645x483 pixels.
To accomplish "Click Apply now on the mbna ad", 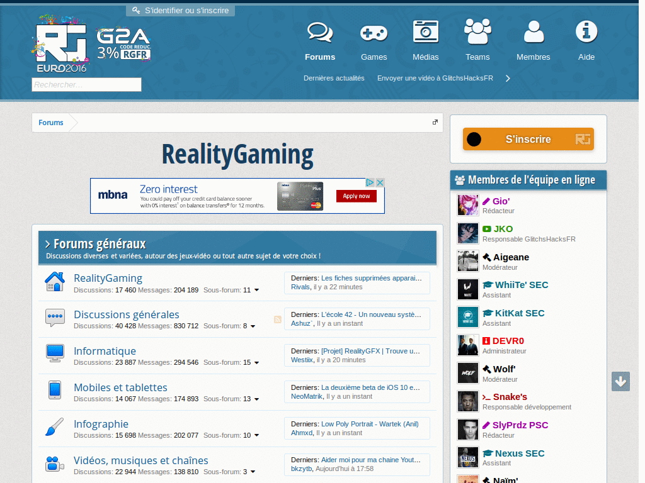I will pyautogui.click(x=357, y=196).
